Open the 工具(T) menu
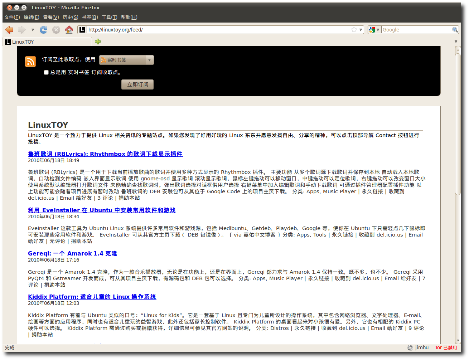The width and height of the screenshot is (469, 360). coord(110,17)
